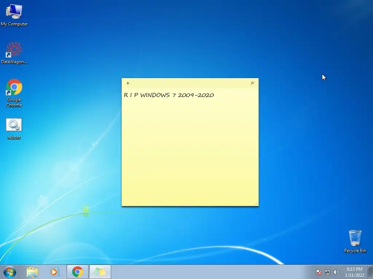Grab the sticky note resize grip

coord(256,204)
